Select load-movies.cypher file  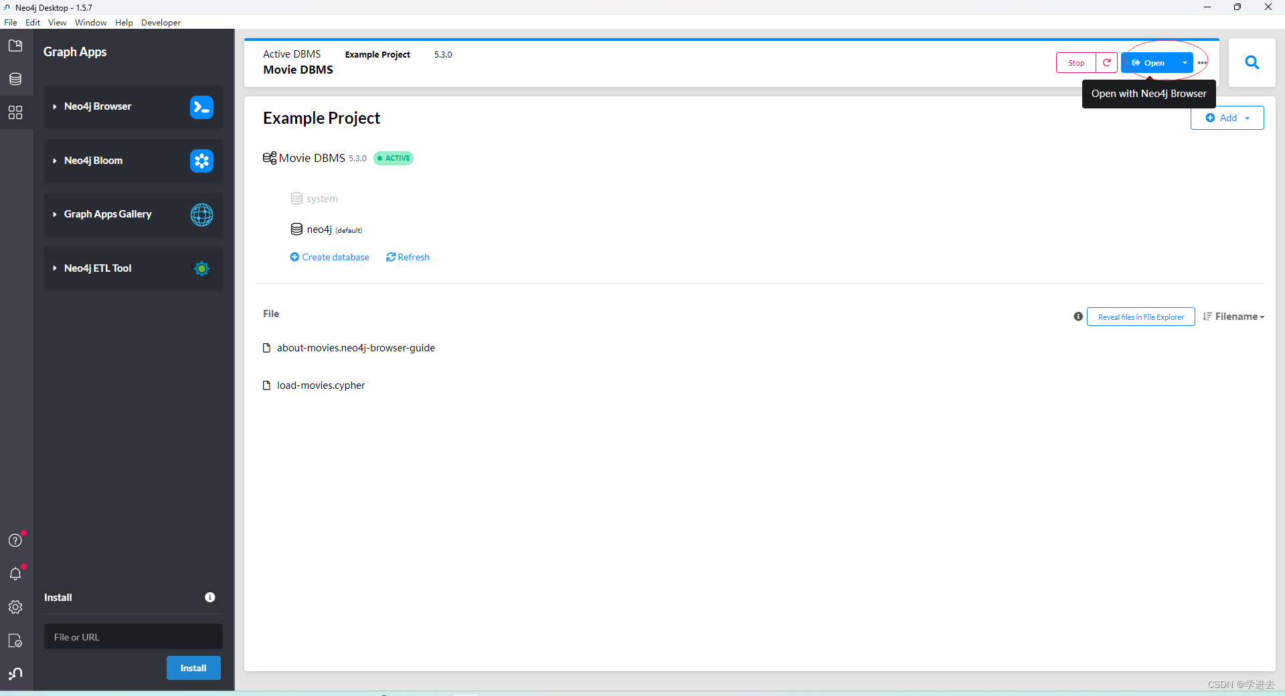[x=321, y=385]
